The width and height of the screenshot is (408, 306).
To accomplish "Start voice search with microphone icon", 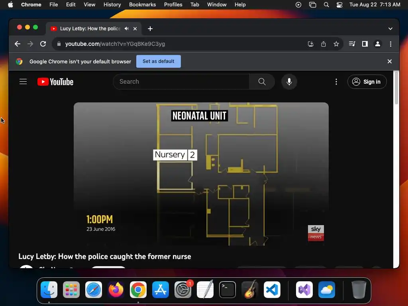I will (x=289, y=82).
